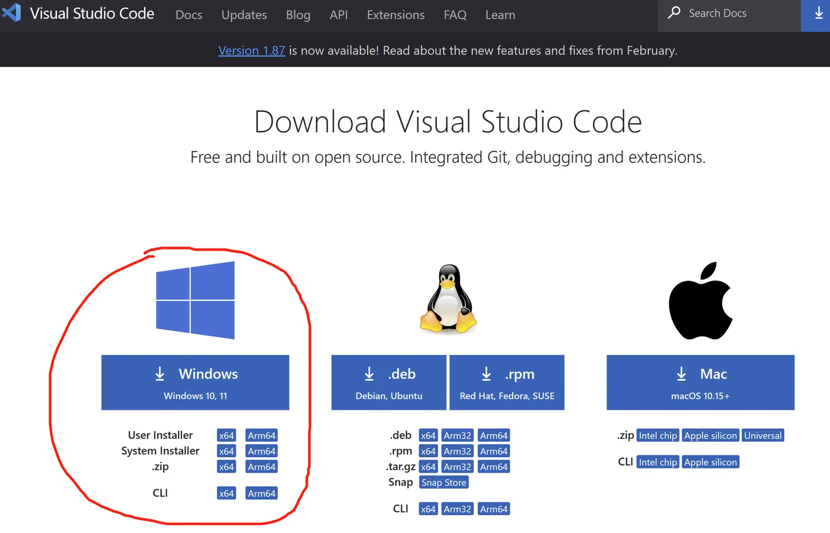The height and width of the screenshot is (533, 830).
Task: Select Mac CLI Intel chip download
Action: (x=657, y=462)
